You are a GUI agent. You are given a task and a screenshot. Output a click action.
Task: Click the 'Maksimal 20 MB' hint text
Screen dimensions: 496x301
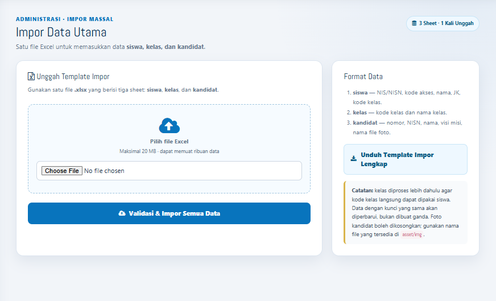tap(170, 151)
